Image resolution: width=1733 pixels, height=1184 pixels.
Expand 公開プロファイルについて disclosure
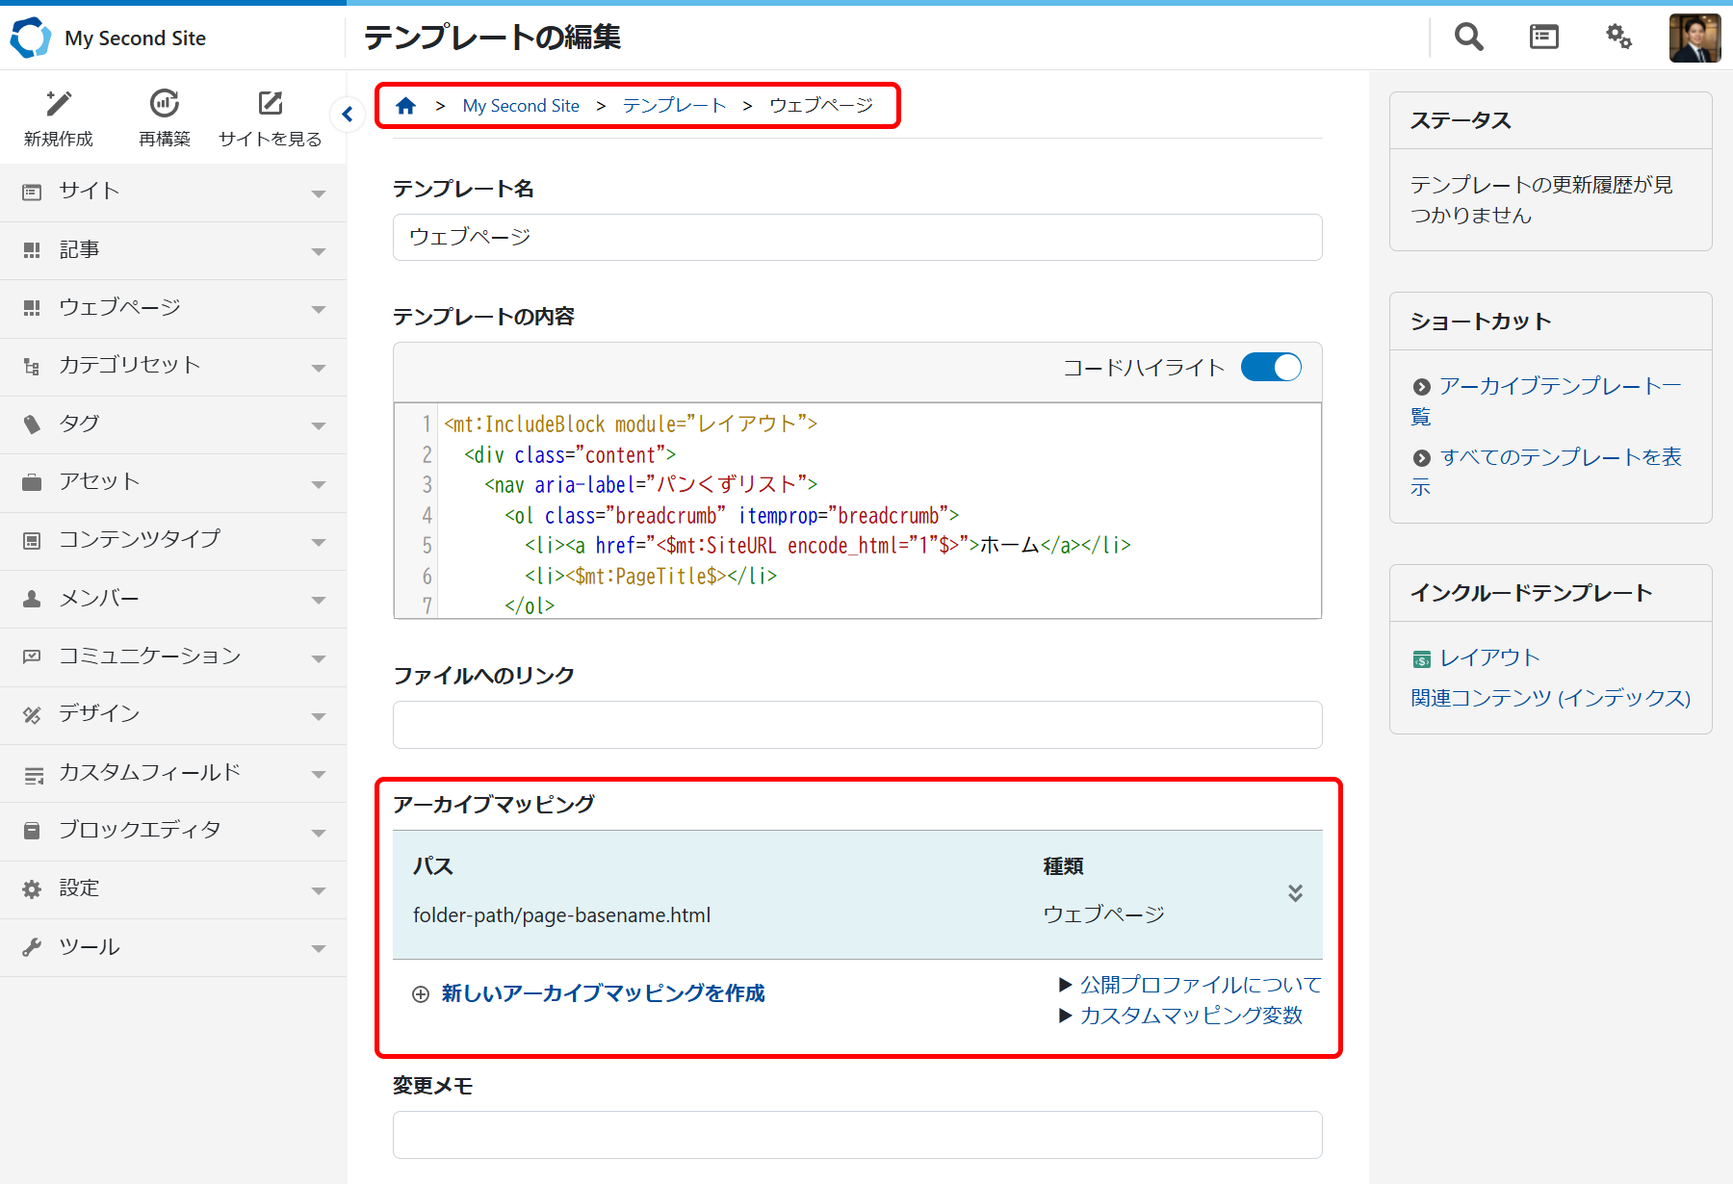pyautogui.click(x=1190, y=985)
